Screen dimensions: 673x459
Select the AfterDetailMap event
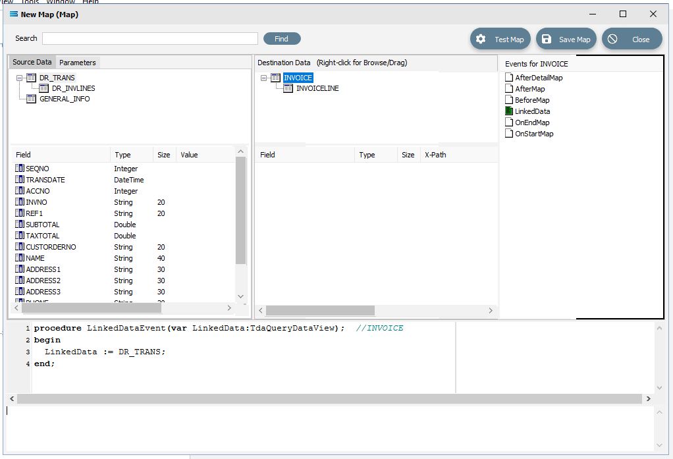tap(539, 78)
